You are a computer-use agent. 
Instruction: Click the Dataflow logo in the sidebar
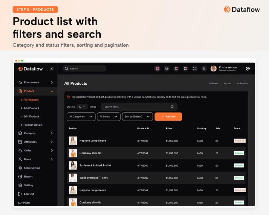coord(30,69)
